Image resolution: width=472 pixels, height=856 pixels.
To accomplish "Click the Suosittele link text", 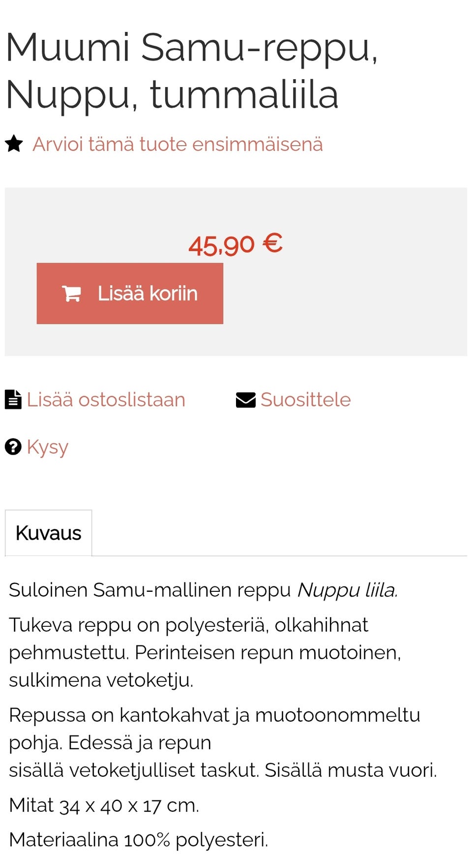I will click(x=305, y=399).
